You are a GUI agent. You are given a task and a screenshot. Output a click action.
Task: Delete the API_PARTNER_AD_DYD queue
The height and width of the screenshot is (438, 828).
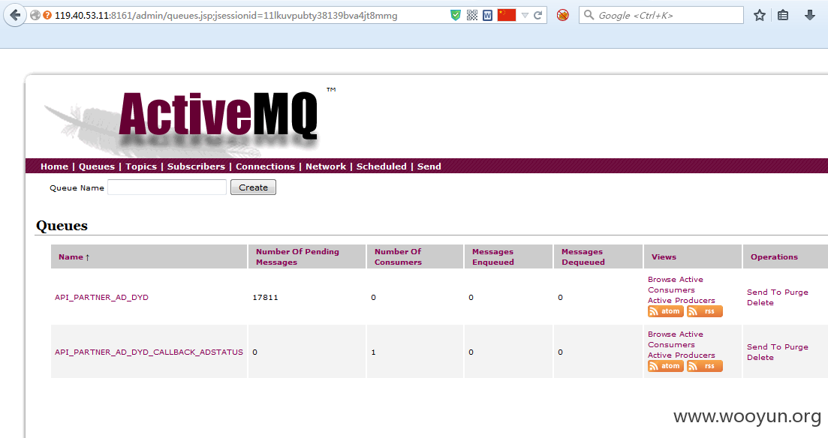760,303
